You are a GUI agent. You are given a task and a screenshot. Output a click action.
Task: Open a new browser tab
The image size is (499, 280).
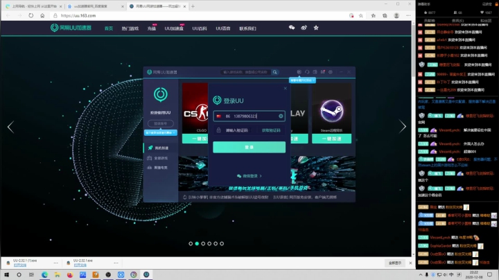[x=193, y=6]
